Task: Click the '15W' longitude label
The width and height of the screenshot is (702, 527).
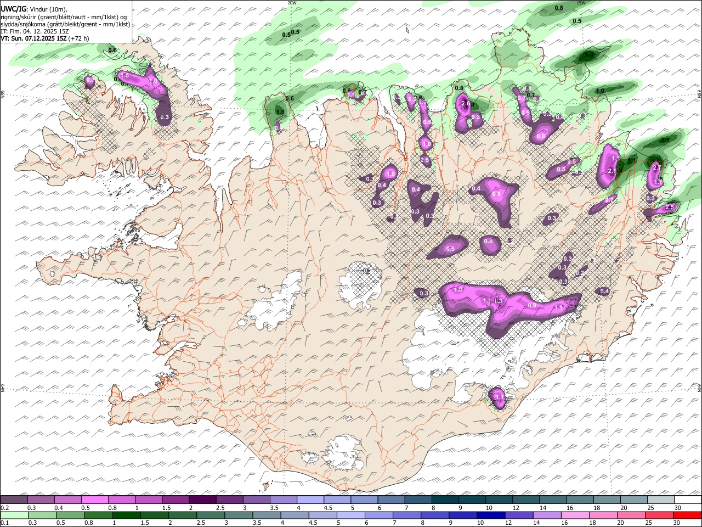Action: [x=581, y=3]
